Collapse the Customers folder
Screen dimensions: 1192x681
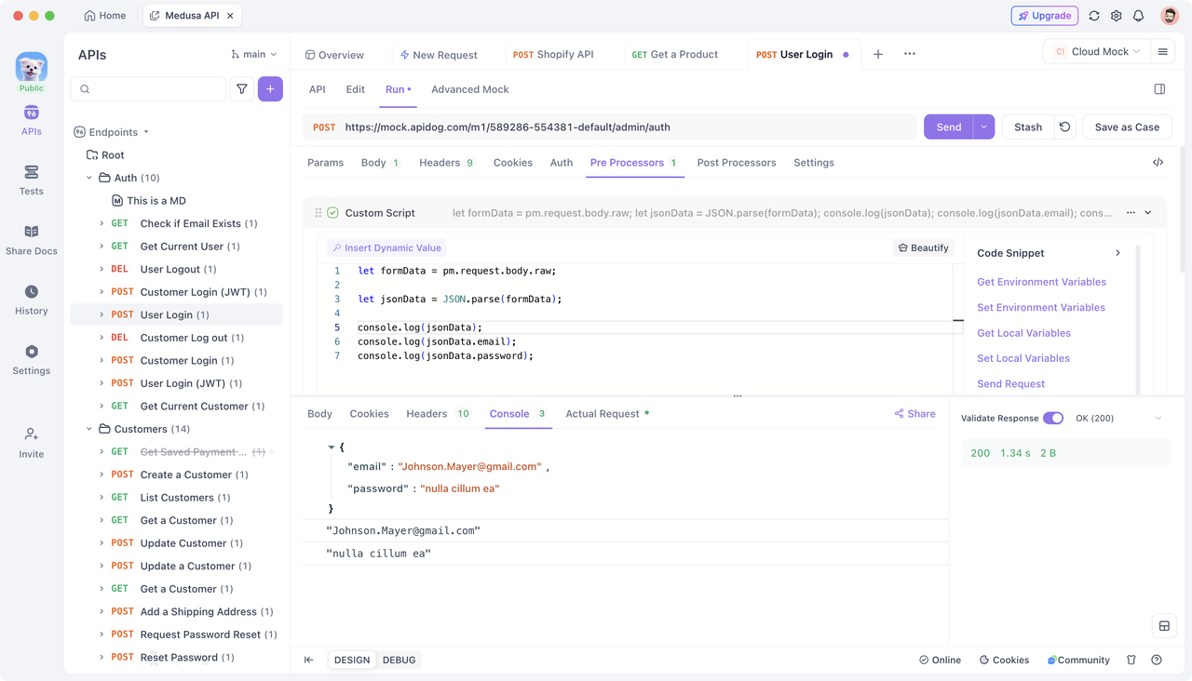pyautogui.click(x=89, y=429)
